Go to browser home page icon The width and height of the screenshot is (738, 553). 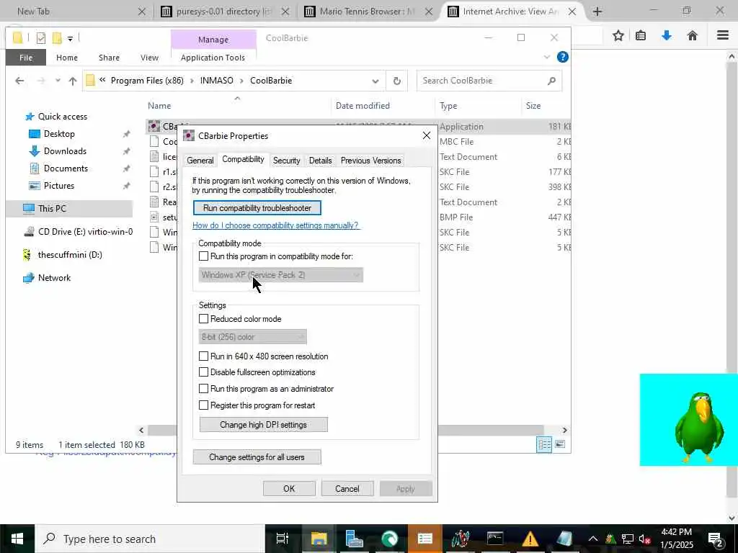692,35
